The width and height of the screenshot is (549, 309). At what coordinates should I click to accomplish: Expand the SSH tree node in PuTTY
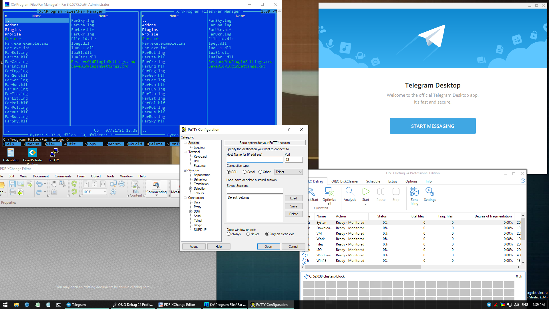191,211
